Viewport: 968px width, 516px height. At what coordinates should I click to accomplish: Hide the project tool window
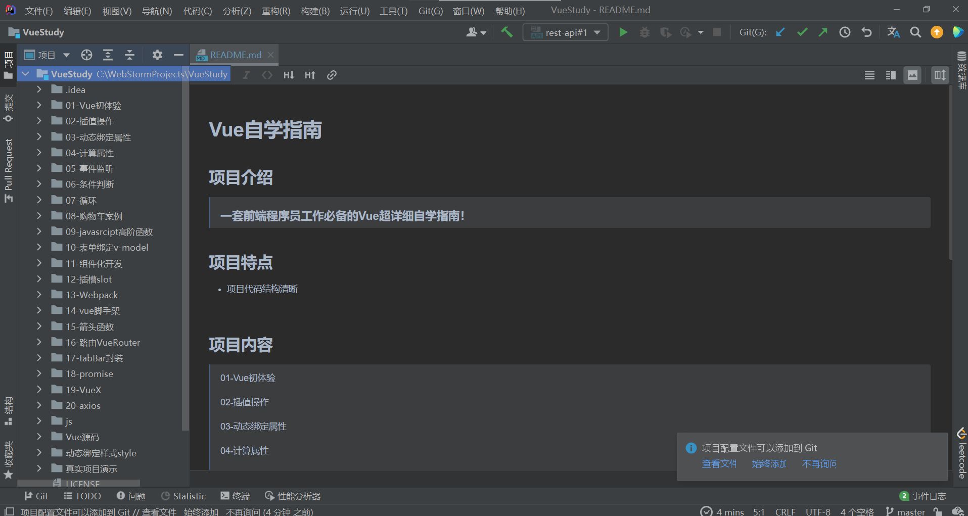(178, 55)
